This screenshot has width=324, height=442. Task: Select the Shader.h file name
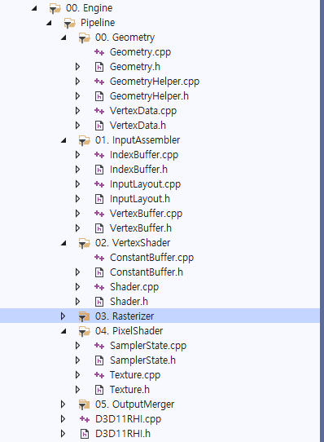pos(129,302)
